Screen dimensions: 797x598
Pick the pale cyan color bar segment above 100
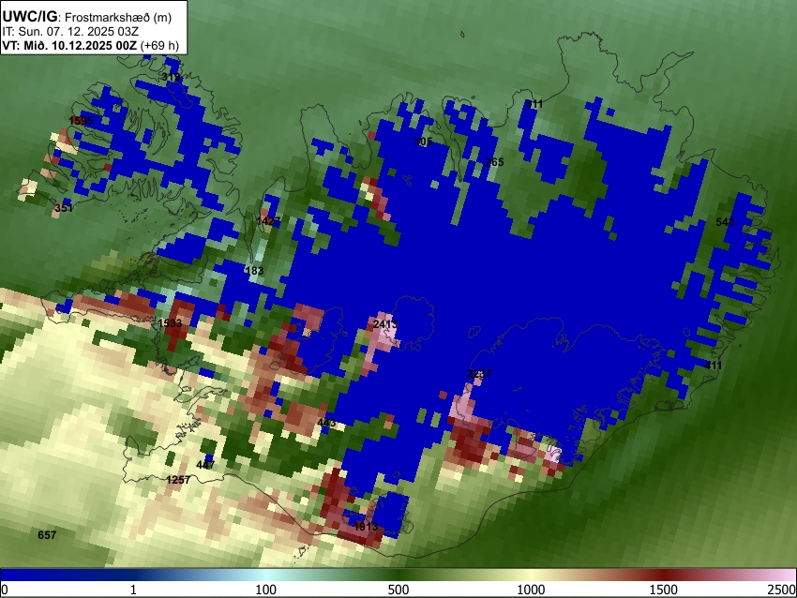click(266, 576)
